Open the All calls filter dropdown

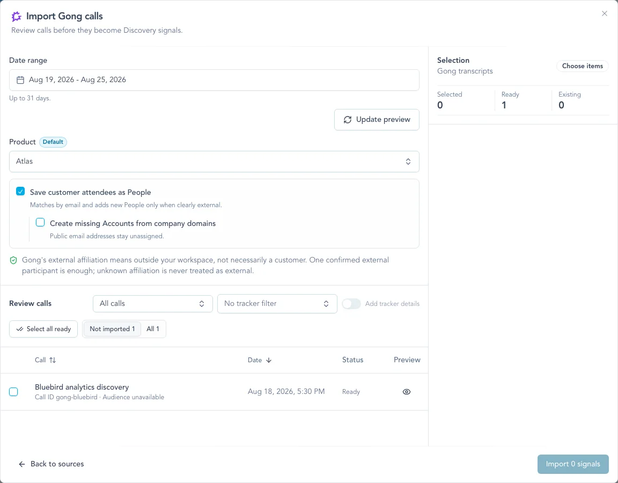pos(152,304)
